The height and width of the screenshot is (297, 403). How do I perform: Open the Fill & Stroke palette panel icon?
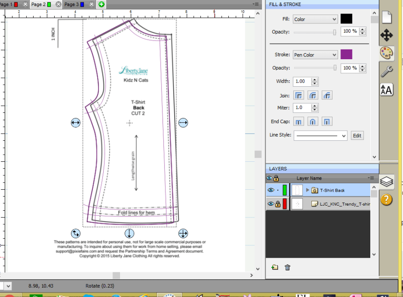387,53
